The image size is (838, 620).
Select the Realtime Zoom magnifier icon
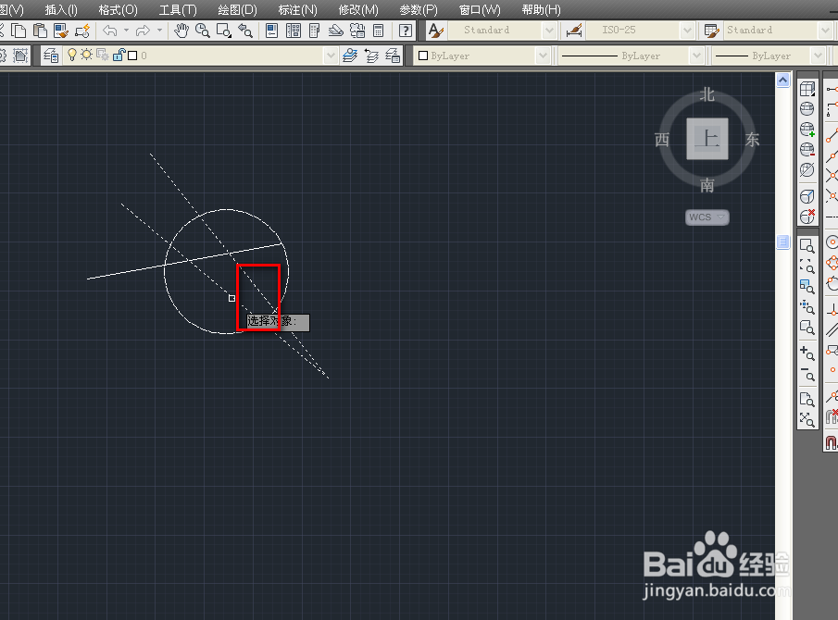pyautogui.click(x=203, y=31)
